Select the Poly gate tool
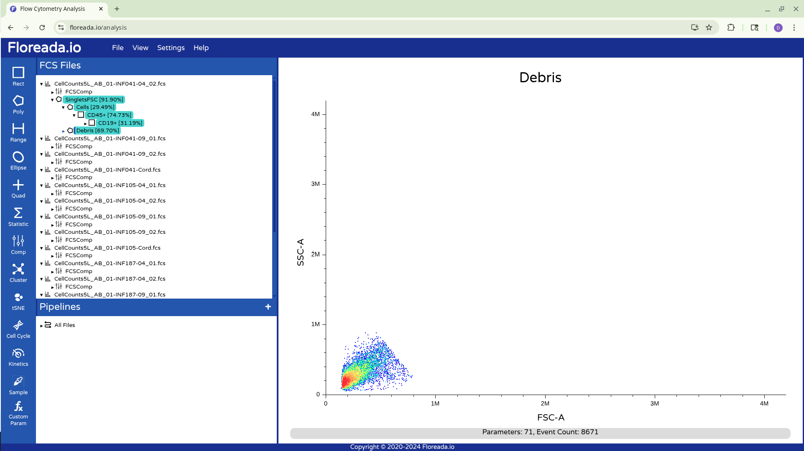This screenshot has width=804, height=451. click(x=18, y=104)
